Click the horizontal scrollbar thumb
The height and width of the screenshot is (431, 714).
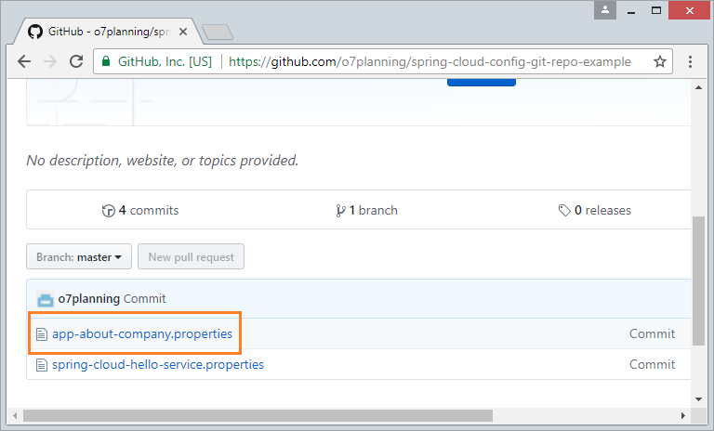258,415
